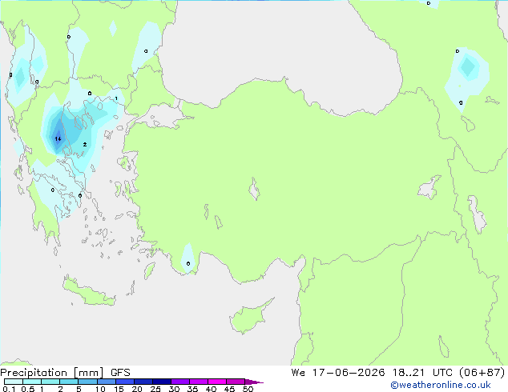The image size is (508, 392).
Task: Click the "2" precipitation value on map
Action: pos(85,144)
